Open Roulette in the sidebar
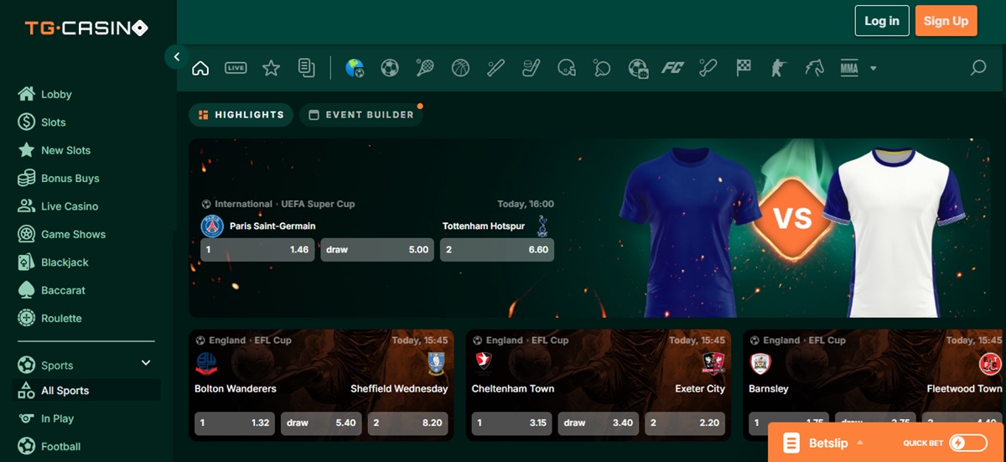 coord(61,319)
